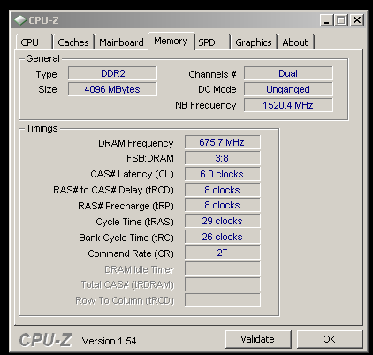373x355 pixels.
Task: Click the Cycle Time value 29 clocks
Action: [x=223, y=221]
